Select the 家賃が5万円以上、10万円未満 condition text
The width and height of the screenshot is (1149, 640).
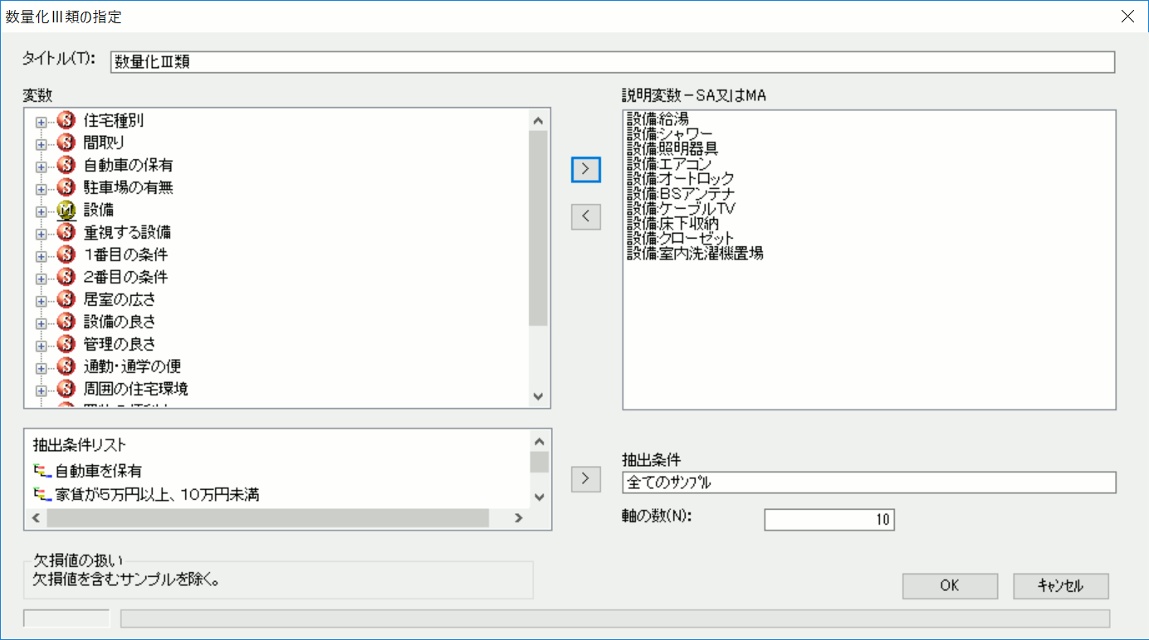pos(158,495)
